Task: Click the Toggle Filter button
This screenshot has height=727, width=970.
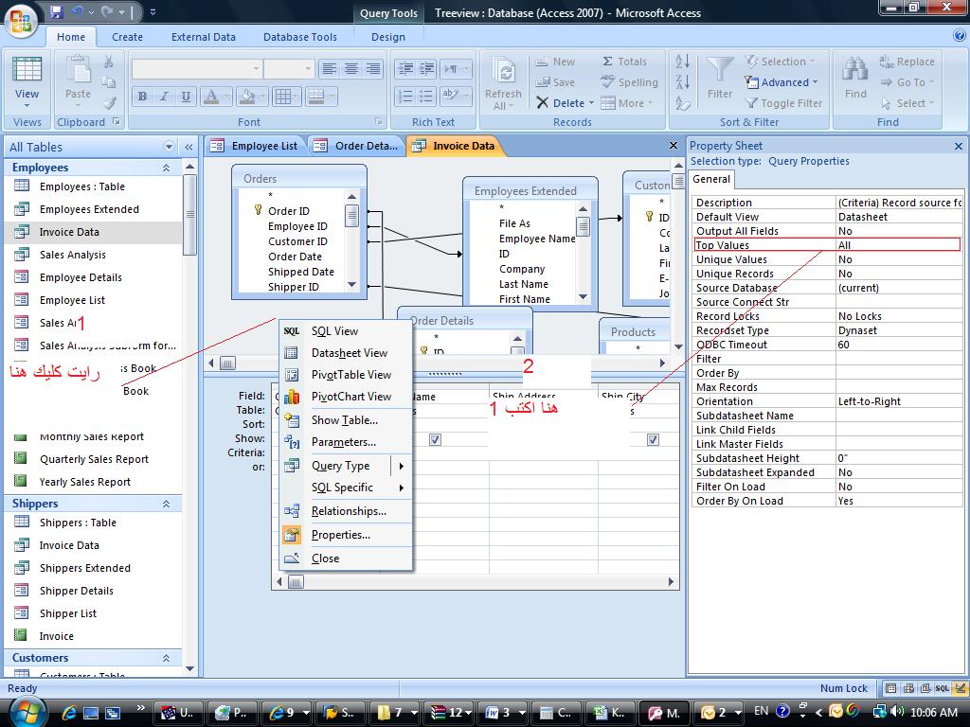Action: pos(783,103)
